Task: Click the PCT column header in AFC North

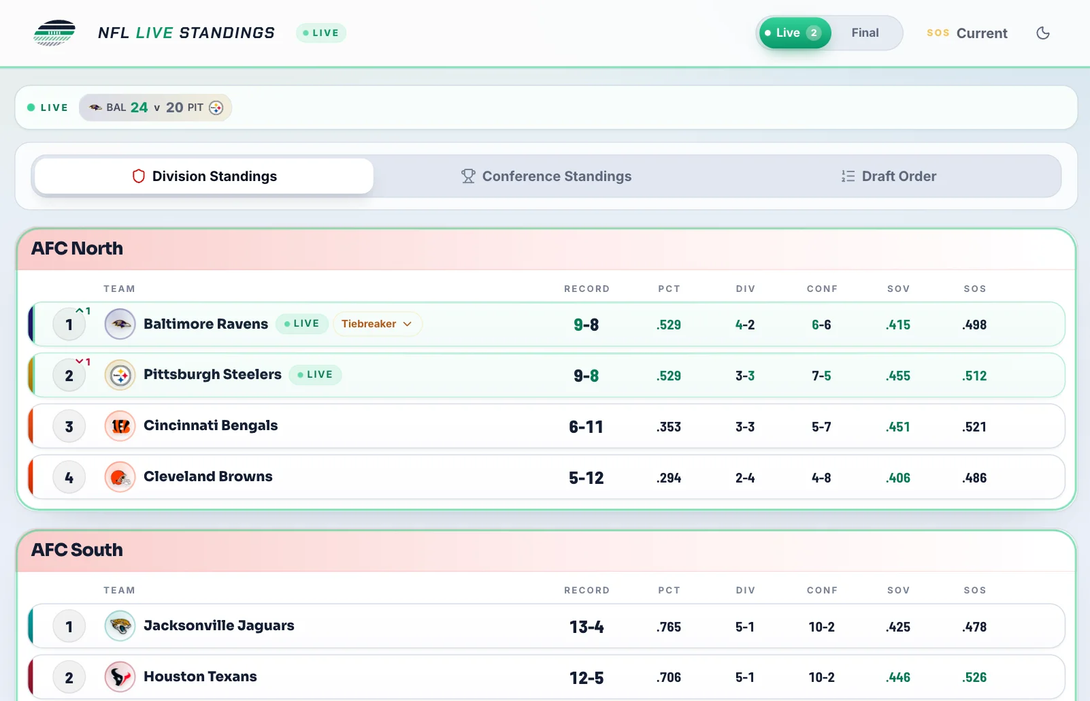Action: [x=669, y=289]
